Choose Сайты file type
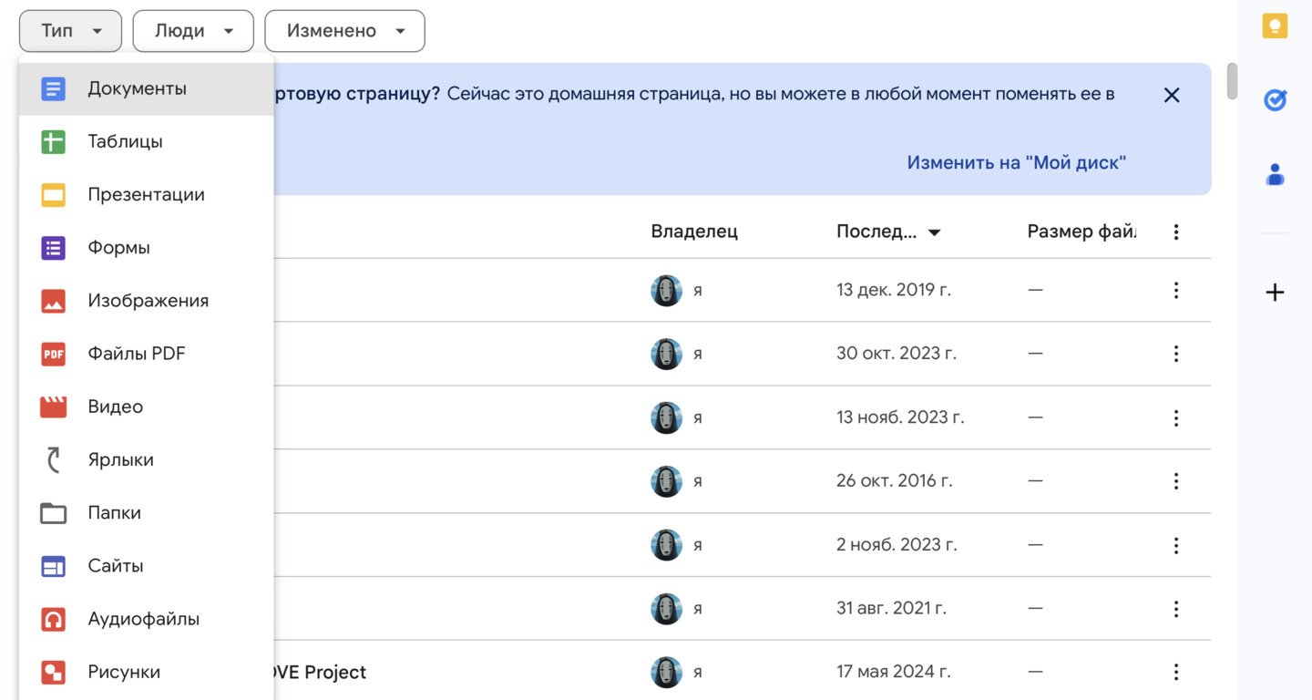 pyautogui.click(x=146, y=566)
